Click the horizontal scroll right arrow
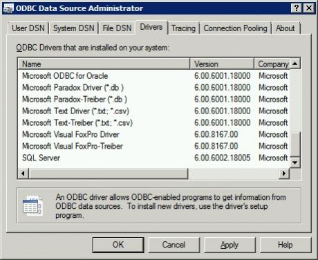 [284, 173]
